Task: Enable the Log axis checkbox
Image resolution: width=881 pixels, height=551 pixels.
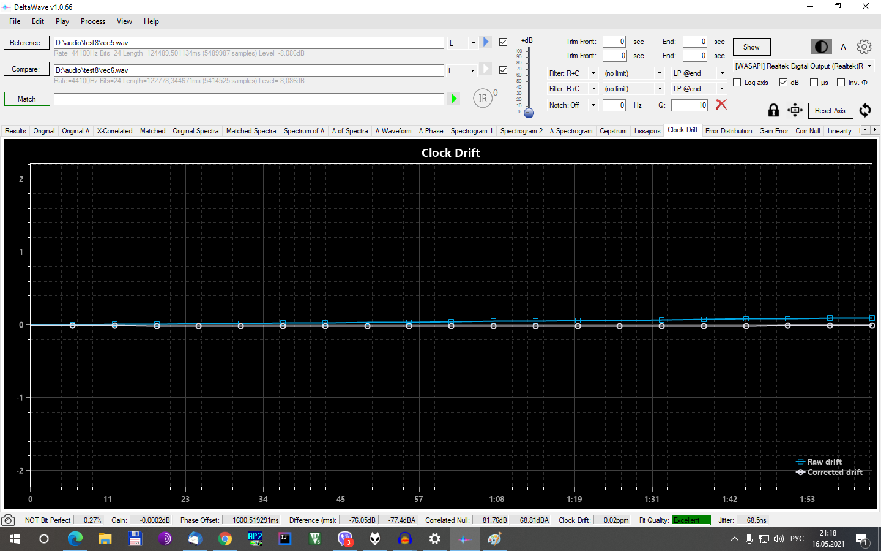Action: 737,82
